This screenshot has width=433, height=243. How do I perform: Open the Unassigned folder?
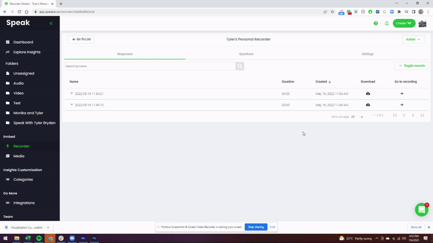click(x=24, y=73)
